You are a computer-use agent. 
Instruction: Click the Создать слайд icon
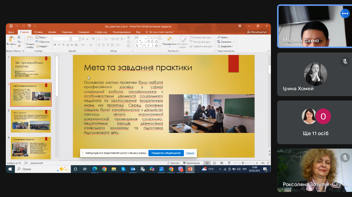click(30, 39)
